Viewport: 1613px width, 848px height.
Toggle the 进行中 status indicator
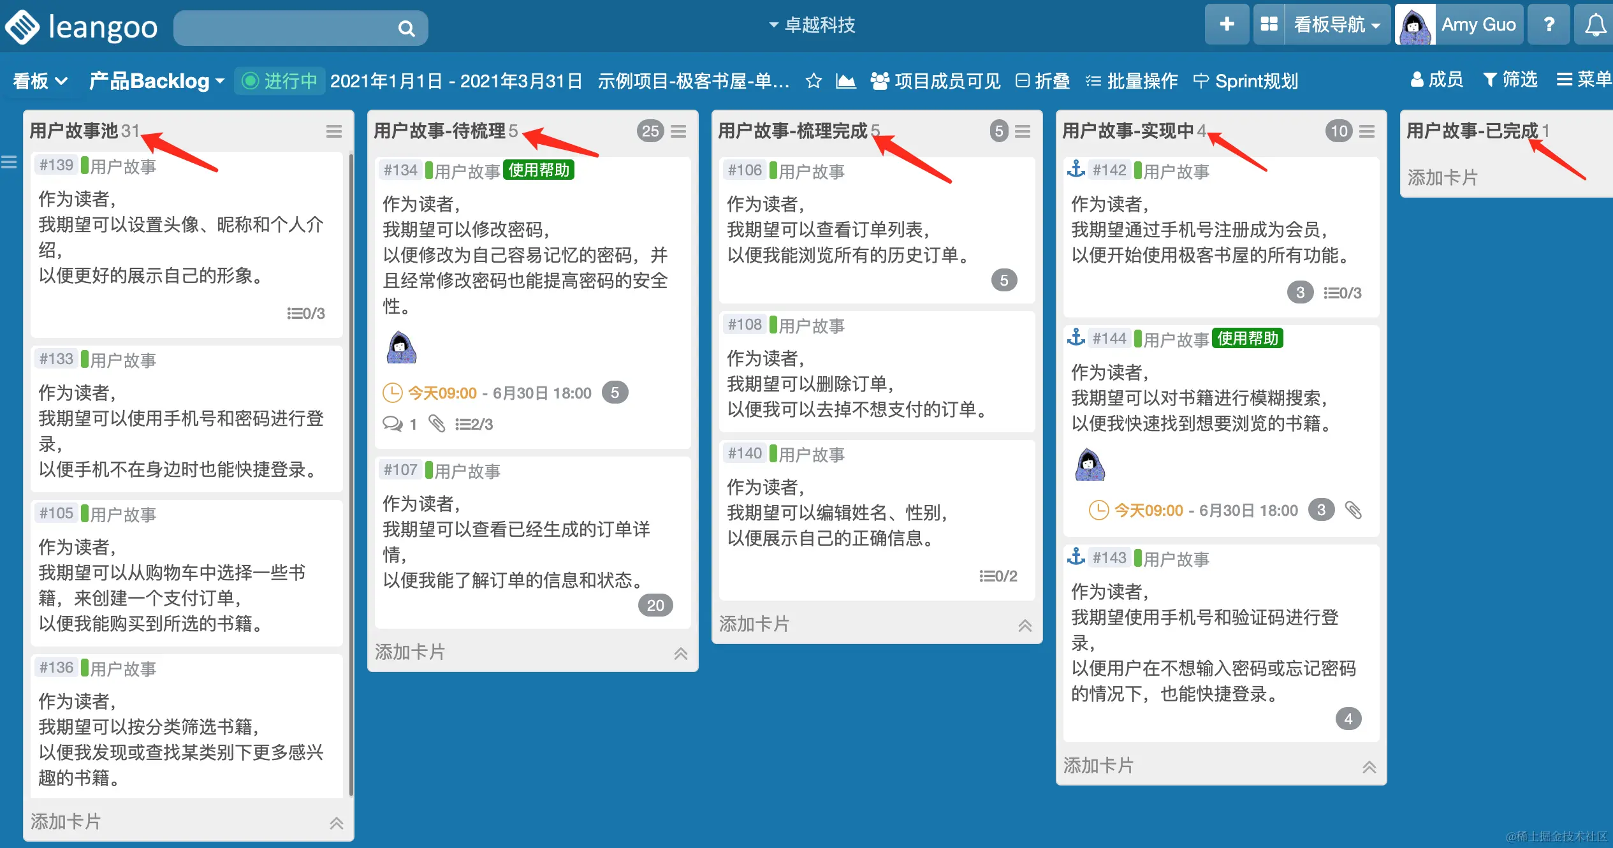pyautogui.click(x=280, y=81)
